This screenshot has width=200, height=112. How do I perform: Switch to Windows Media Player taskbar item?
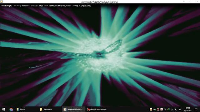(74, 109)
